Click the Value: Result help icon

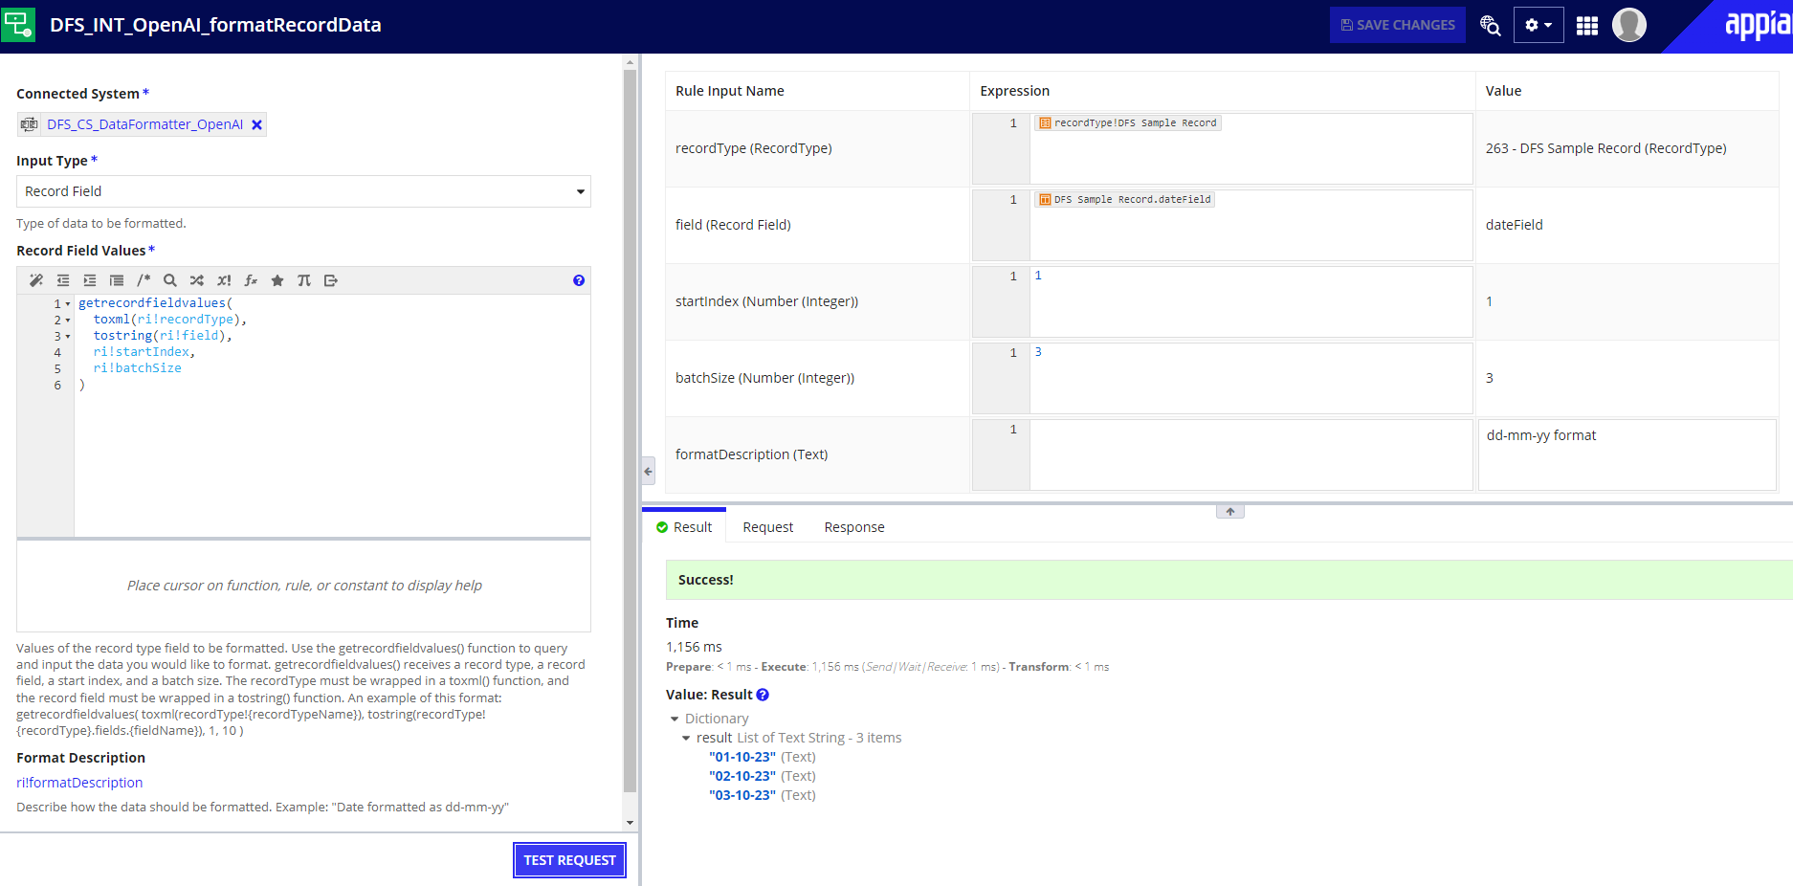tap(763, 695)
